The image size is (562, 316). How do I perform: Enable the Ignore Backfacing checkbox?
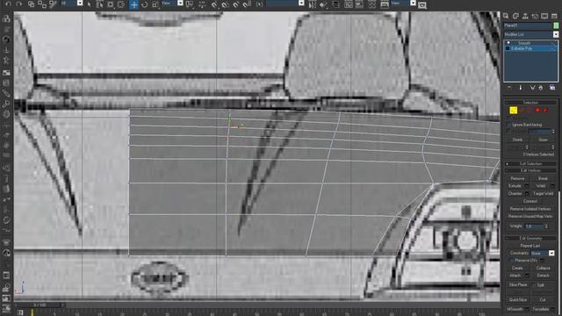509,125
